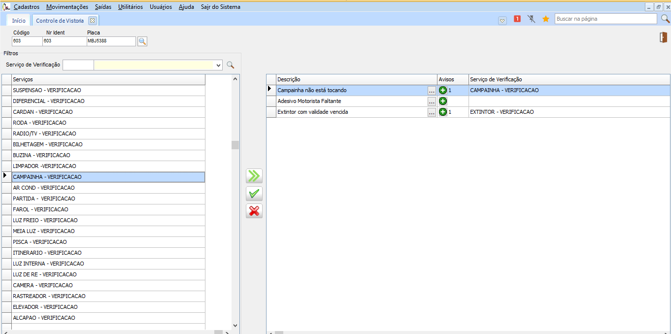Screen dimensions: 671x334
Task: Add aviso for Extintor com validade vencida
Action: 443,112
